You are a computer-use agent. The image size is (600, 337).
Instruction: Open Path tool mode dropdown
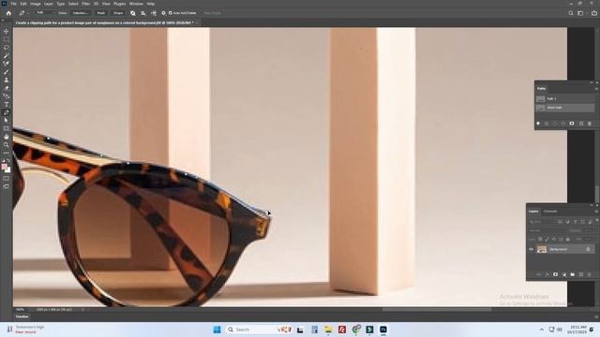tap(45, 13)
